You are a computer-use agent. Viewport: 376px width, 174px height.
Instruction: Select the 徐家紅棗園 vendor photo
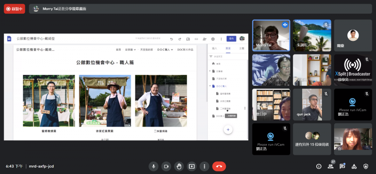(x=105, y=101)
